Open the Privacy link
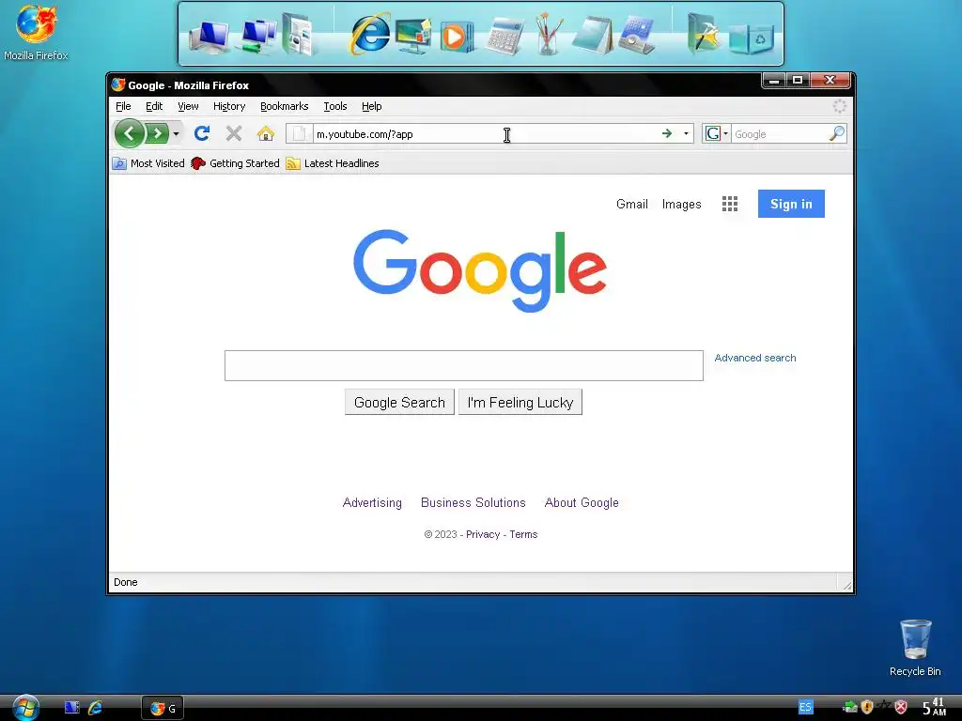 click(483, 534)
